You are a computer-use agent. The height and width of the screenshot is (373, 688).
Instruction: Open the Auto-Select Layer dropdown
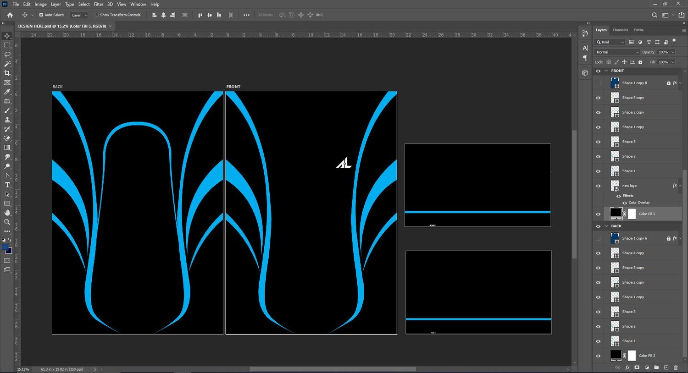pos(79,15)
